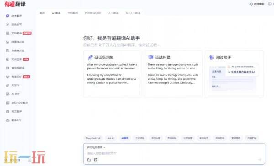Click the 语法纠错 card icon
274x166 pixels.
[151, 57]
